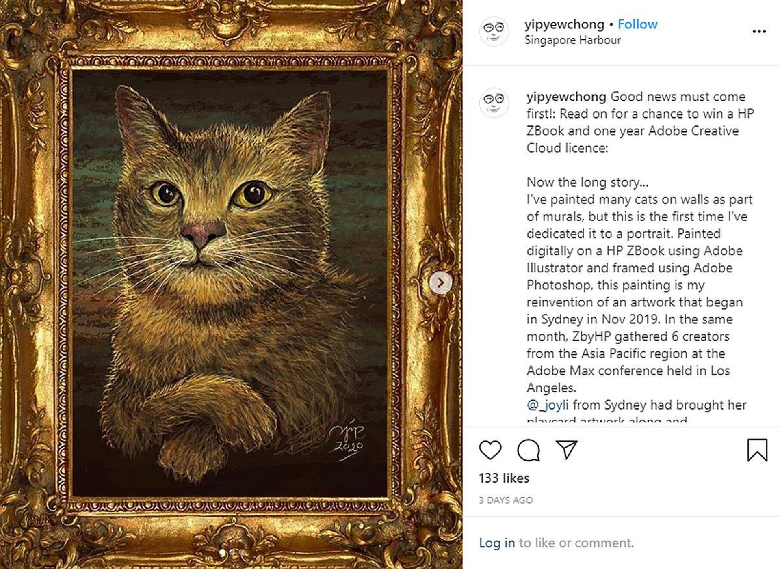Click the avatar beside the caption text
Screen dimensions: 780x569
[494, 103]
